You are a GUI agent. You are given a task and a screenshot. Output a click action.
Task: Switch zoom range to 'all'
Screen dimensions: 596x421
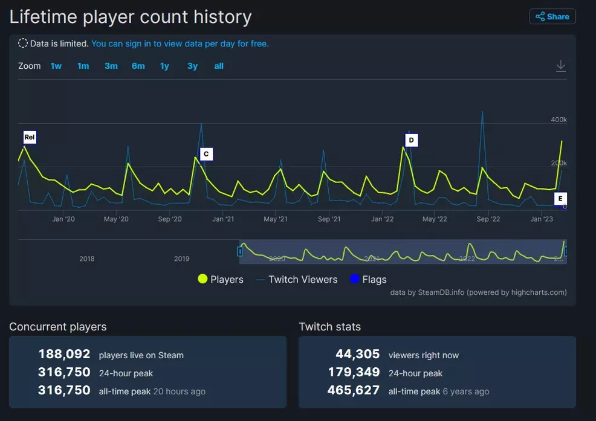219,66
